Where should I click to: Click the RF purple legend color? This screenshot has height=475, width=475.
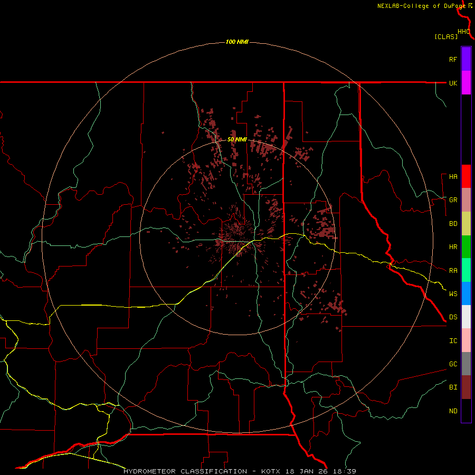466,59
